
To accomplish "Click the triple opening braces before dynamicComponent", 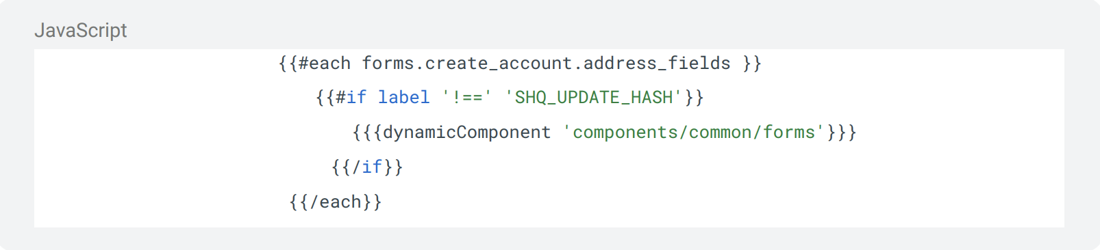I will coord(368,133).
